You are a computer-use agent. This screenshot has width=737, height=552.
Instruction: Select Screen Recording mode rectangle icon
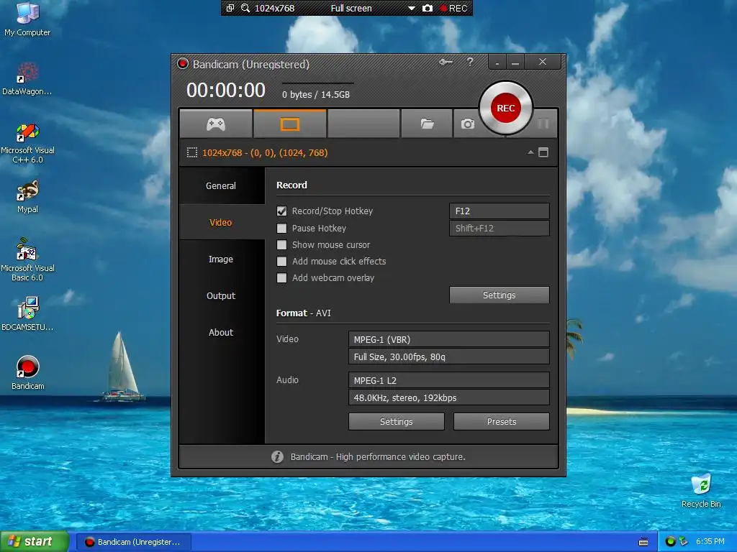[x=289, y=124]
